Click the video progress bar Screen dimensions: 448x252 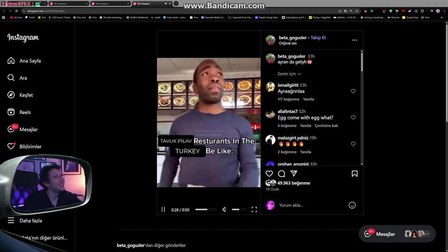[205, 210]
